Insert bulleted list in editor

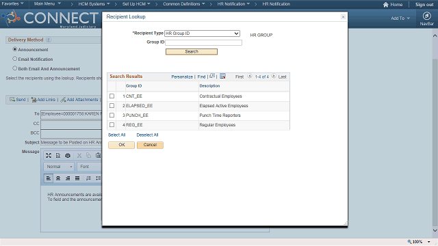(98, 178)
